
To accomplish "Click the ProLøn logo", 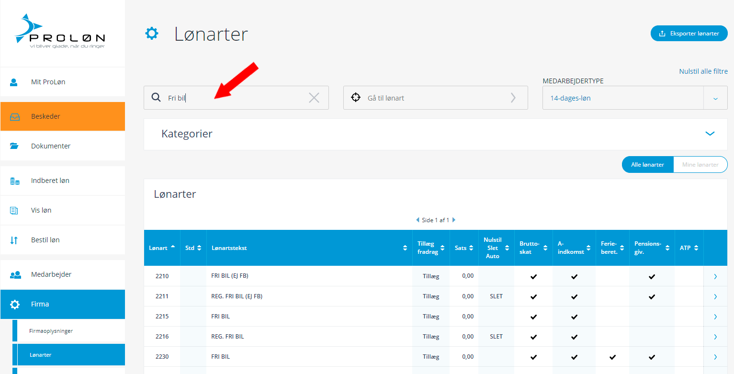I will point(60,32).
